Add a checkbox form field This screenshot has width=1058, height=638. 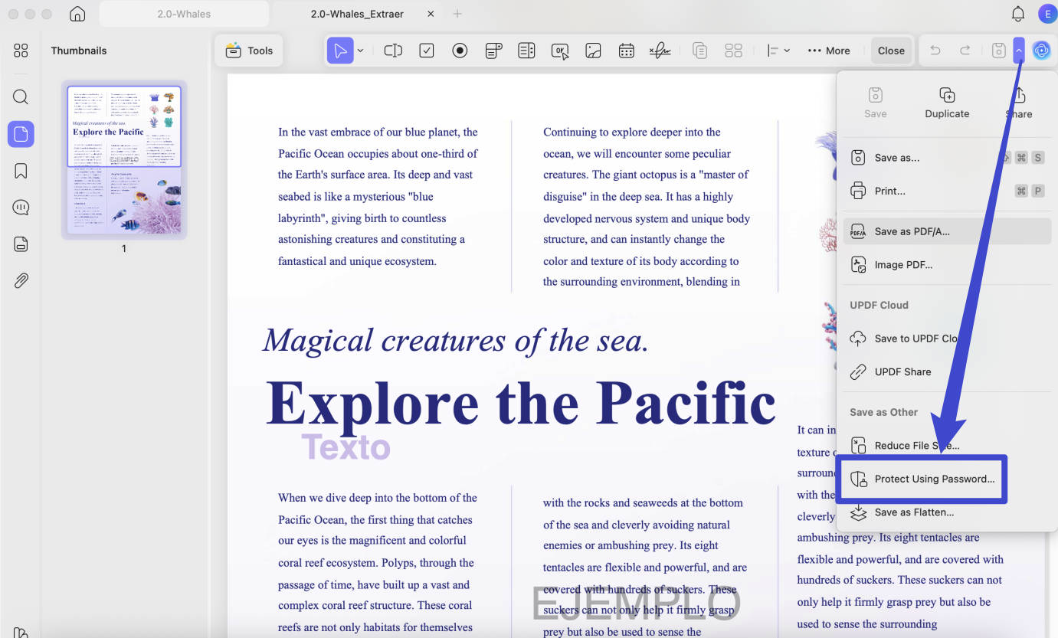pos(427,51)
